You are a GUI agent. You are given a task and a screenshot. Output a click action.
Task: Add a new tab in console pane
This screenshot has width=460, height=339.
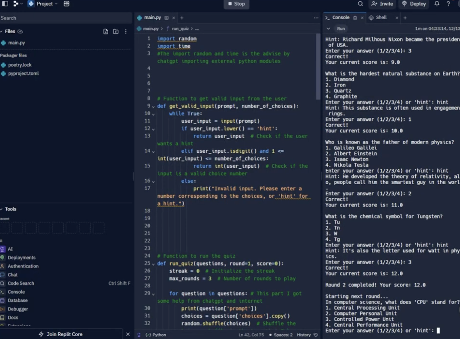point(405,18)
